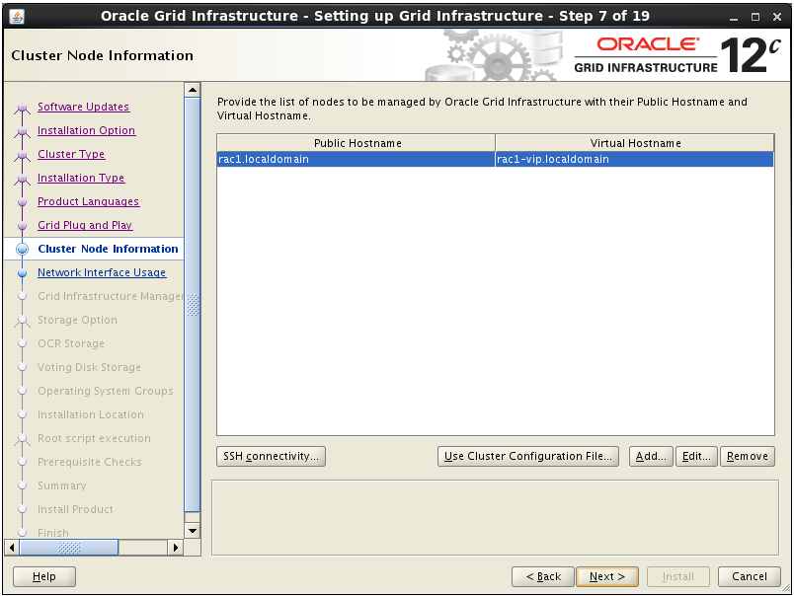Click the Installation Type step marker icon

23,180
